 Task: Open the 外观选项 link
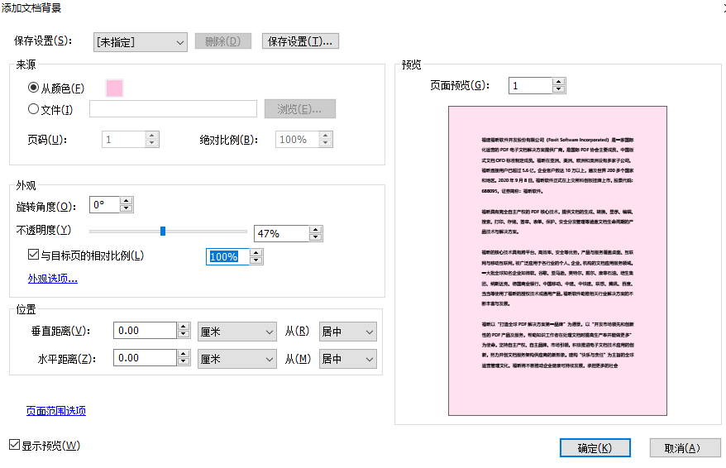pyautogui.click(x=53, y=279)
